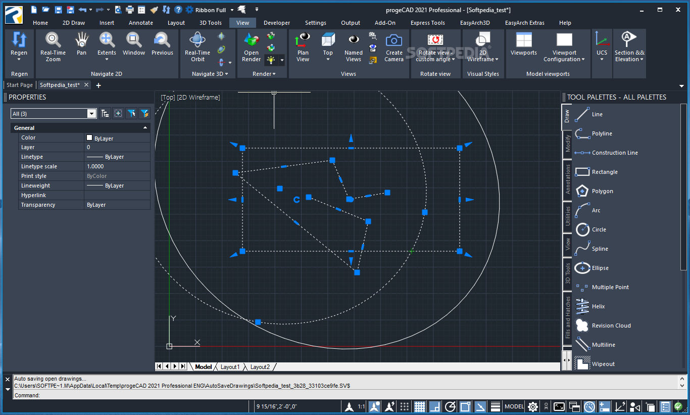Close the Softpedia_test document tab
The width and height of the screenshot is (690, 415).
click(86, 85)
